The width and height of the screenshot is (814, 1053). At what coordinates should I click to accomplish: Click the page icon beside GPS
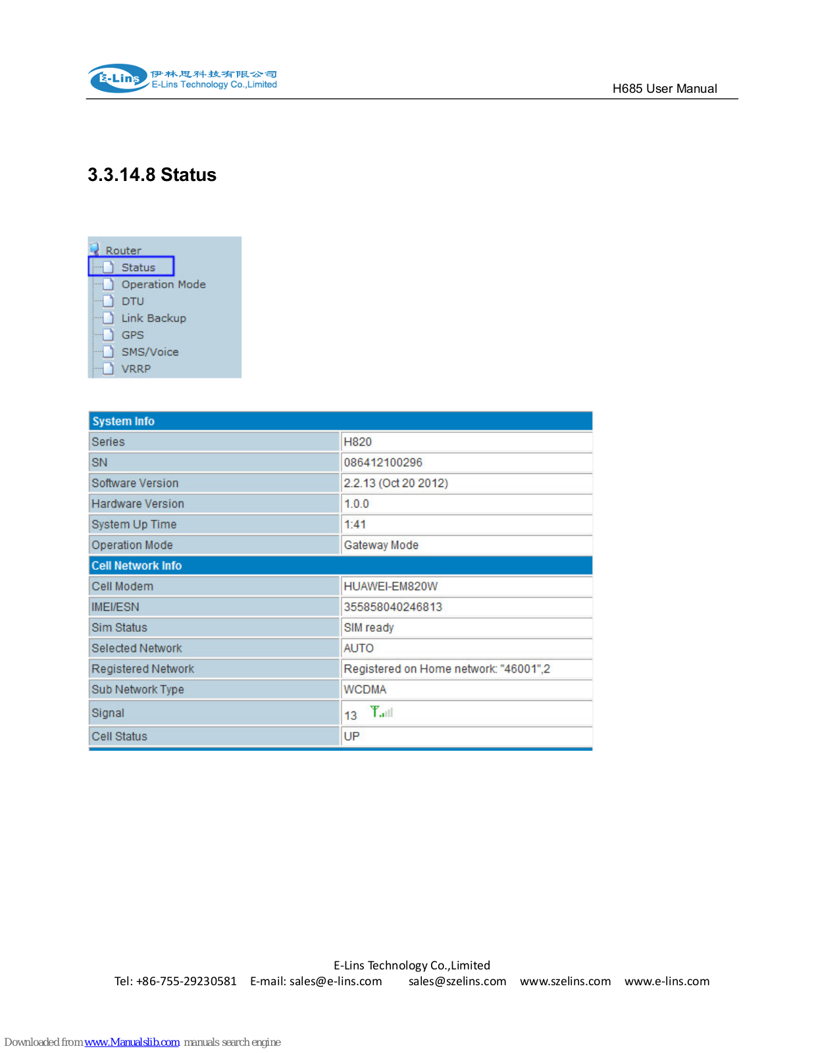point(109,335)
